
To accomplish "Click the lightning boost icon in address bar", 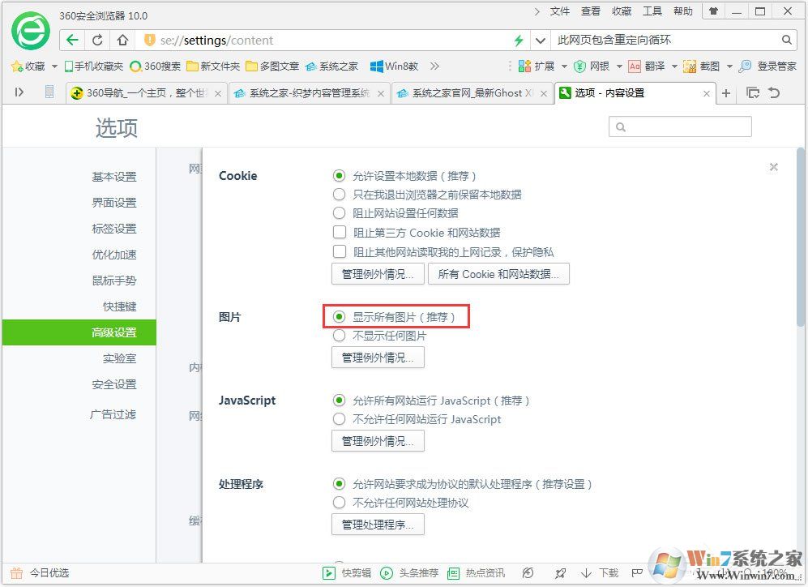I will tap(517, 39).
